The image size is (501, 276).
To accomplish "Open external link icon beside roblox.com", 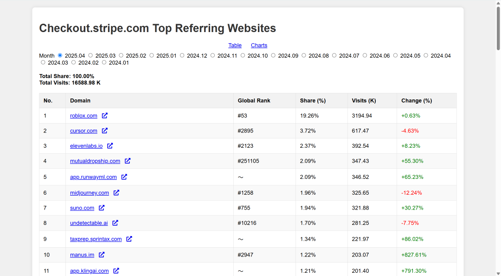I will (104, 116).
